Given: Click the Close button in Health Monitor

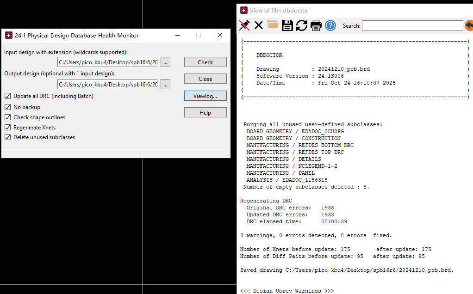Looking at the screenshot, I should [x=205, y=79].
